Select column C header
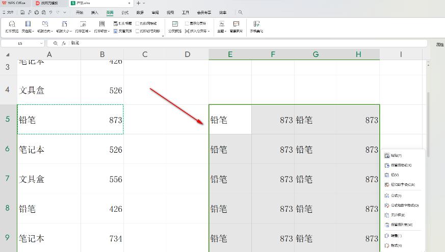445x252 pixels. (x=145, y=54)
